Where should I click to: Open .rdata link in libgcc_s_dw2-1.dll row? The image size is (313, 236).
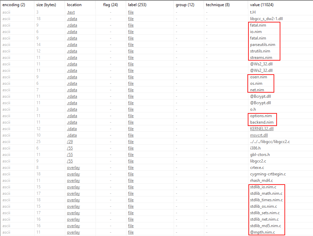pos(72,19)
